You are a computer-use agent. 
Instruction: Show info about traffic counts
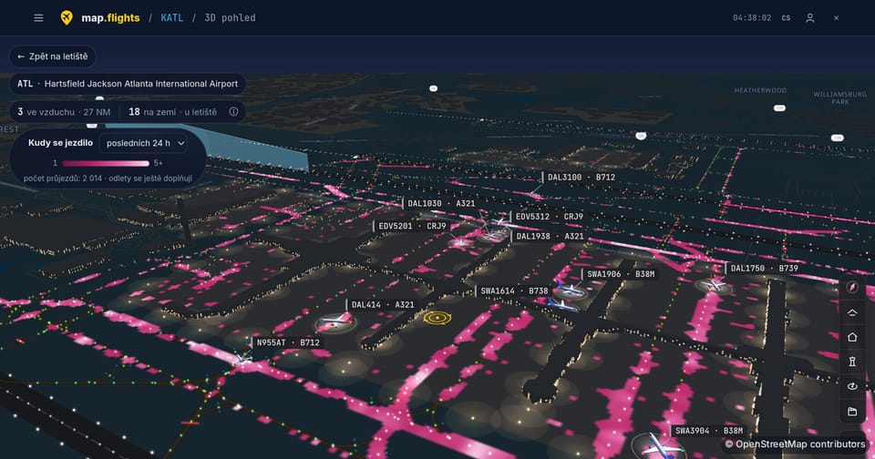[233, 111]
